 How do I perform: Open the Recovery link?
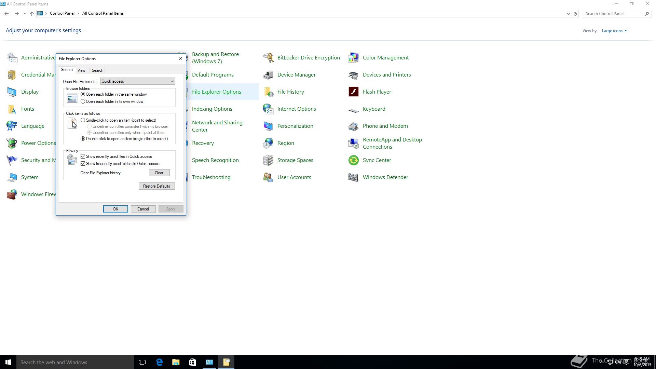[203, 143]
